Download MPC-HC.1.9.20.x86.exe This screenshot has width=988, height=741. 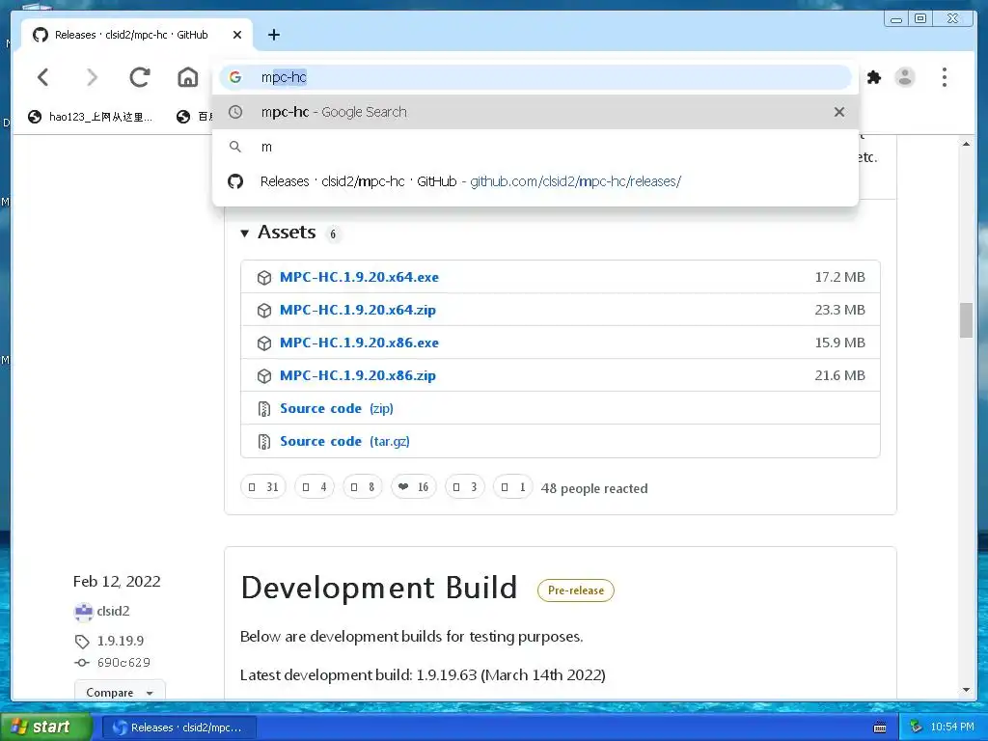point(359,343)
